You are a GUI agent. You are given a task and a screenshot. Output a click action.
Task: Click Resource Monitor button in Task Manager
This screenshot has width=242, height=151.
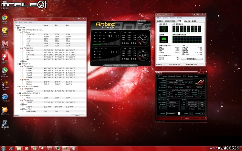(192, 59)
